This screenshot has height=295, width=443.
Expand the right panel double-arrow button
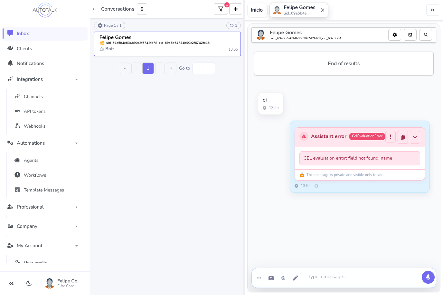(432, 10)
